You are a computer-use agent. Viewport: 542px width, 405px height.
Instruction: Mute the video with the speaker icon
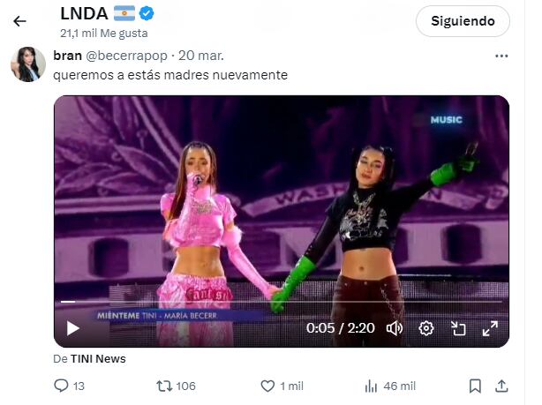coord(395,328)
